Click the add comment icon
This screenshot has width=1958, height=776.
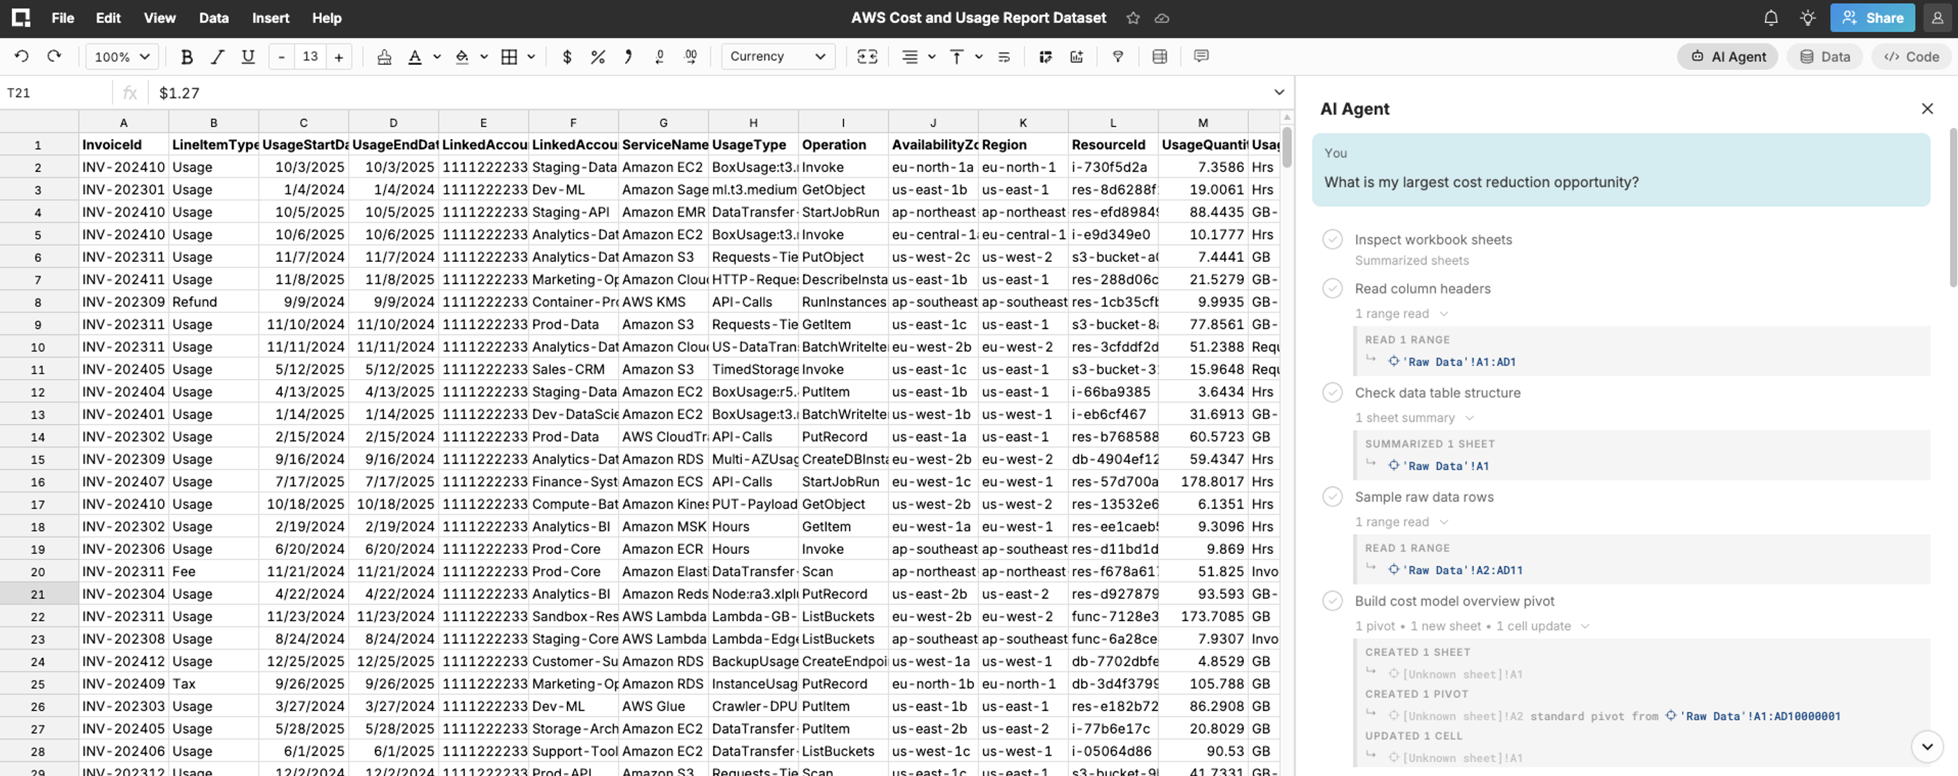[1201, 56]
